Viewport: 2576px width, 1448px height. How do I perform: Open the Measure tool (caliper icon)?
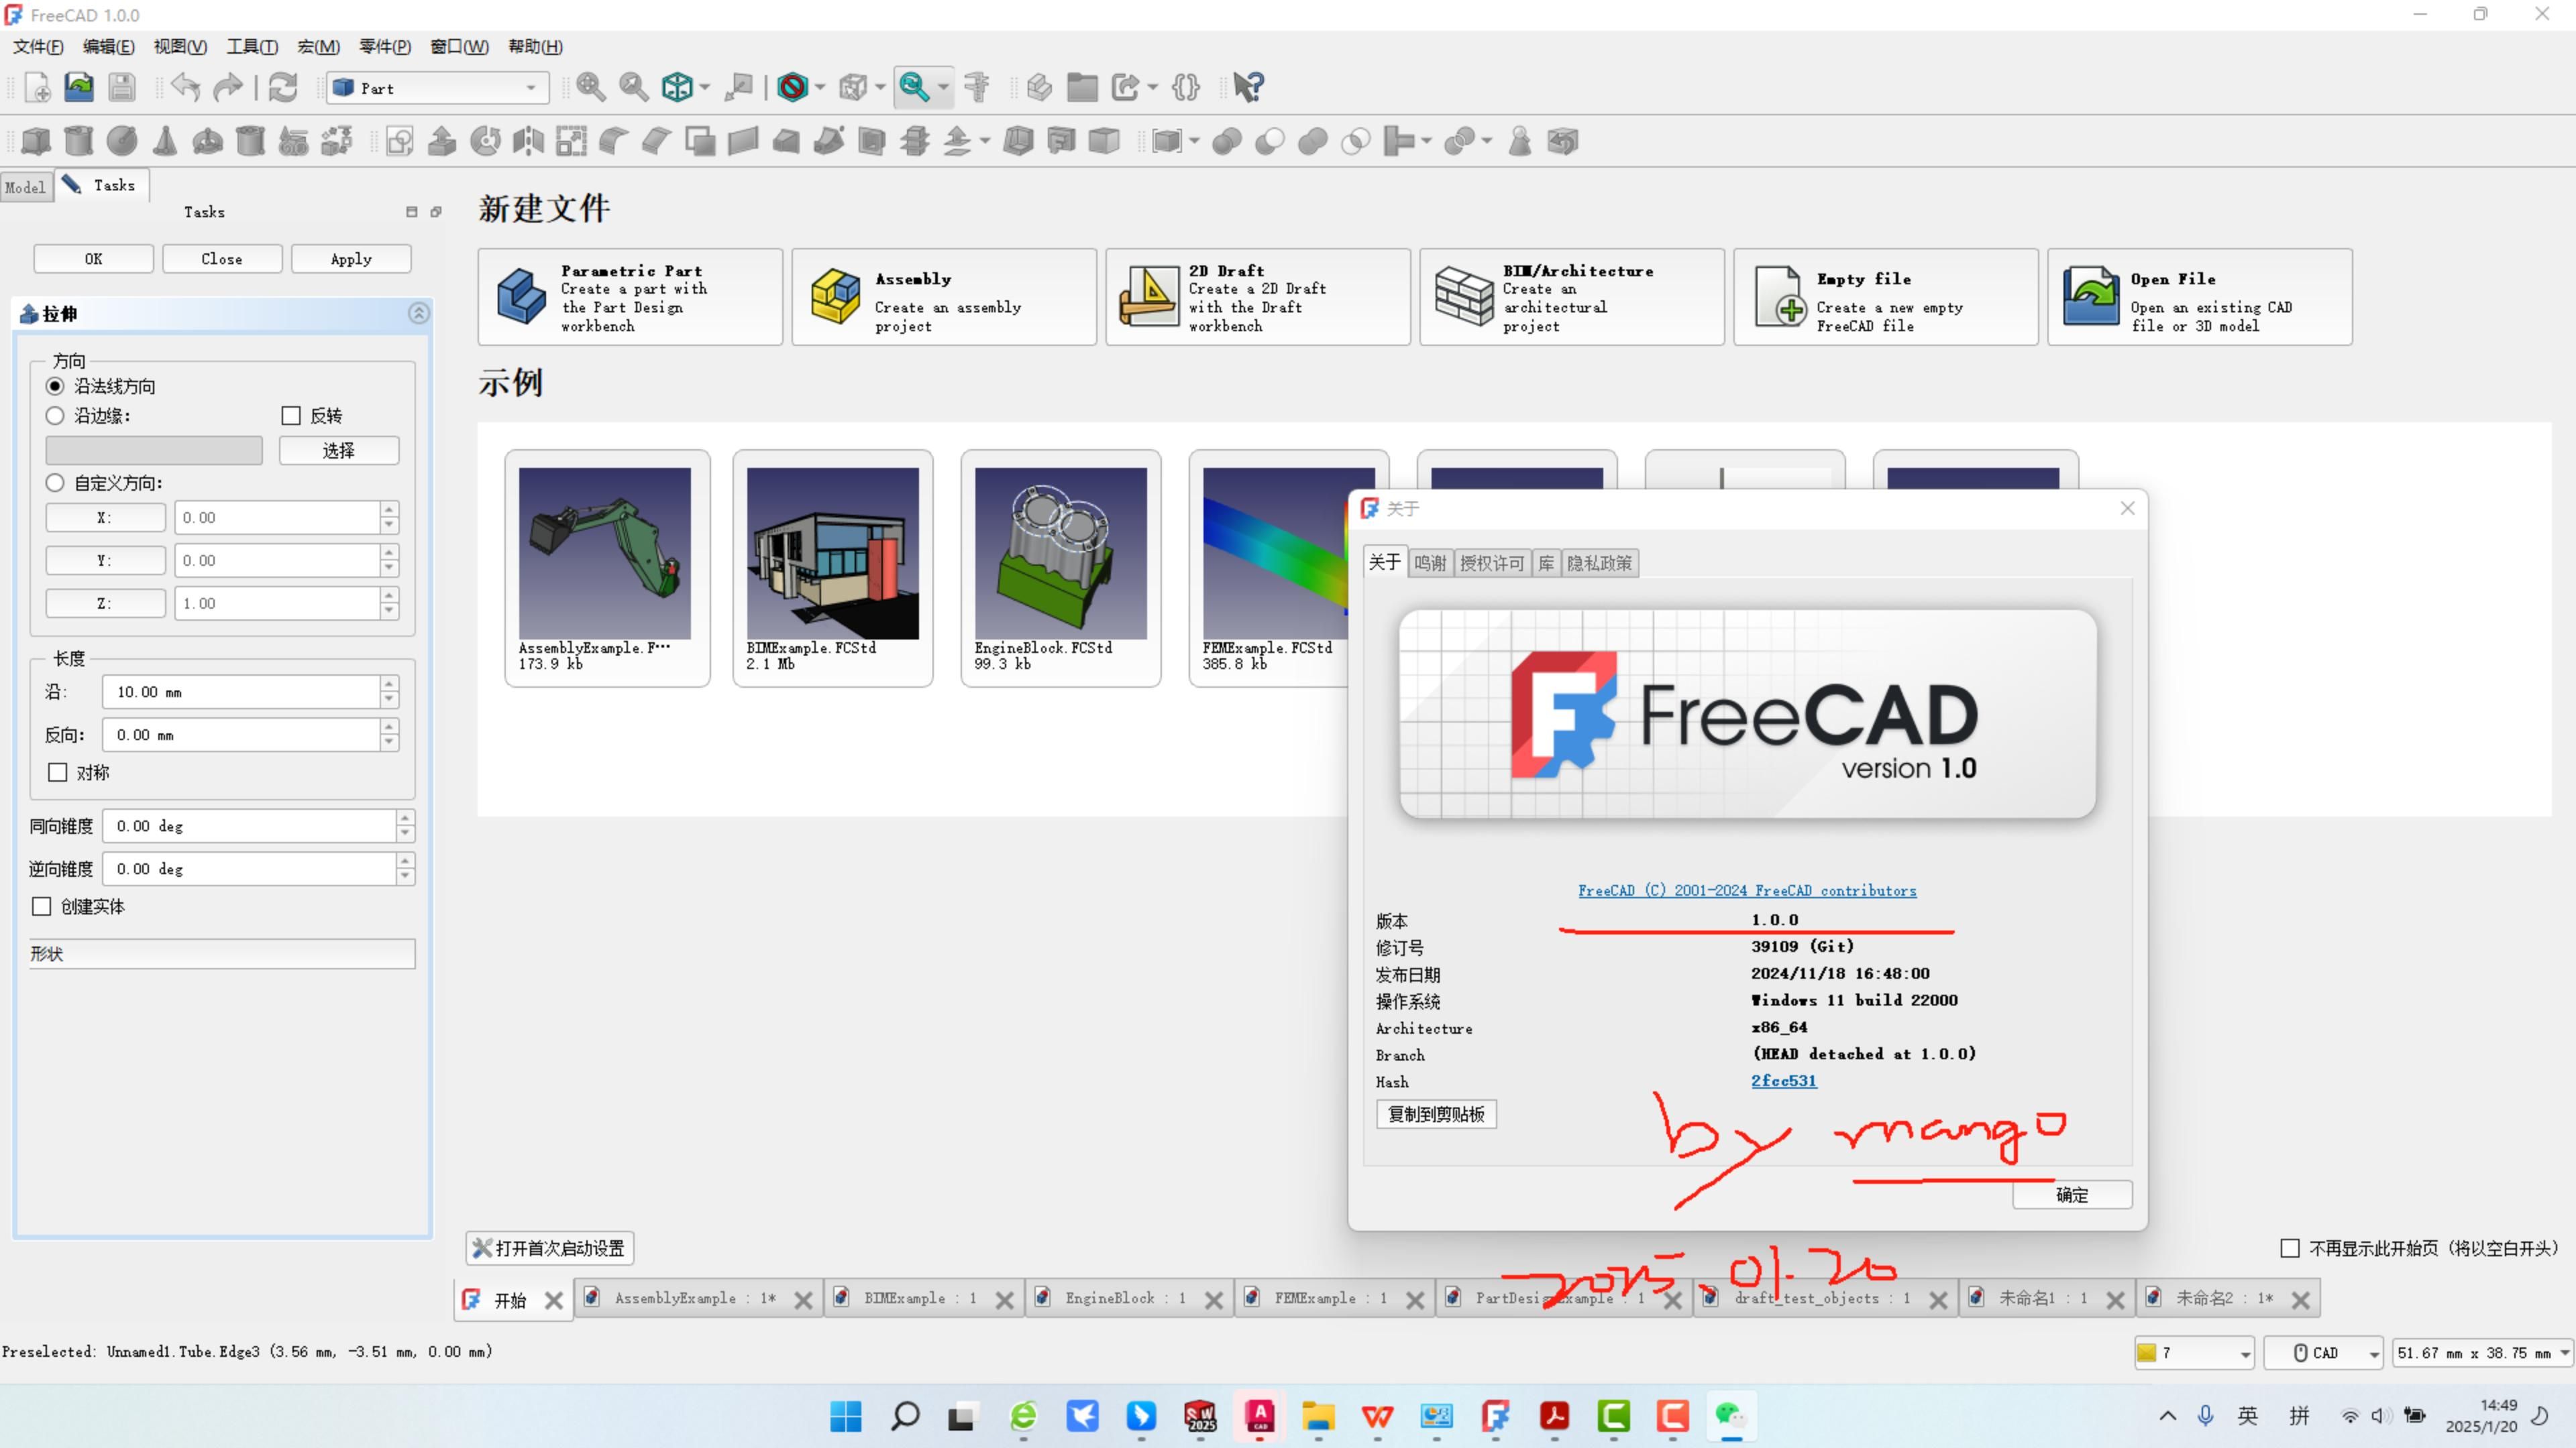[978, 88]
